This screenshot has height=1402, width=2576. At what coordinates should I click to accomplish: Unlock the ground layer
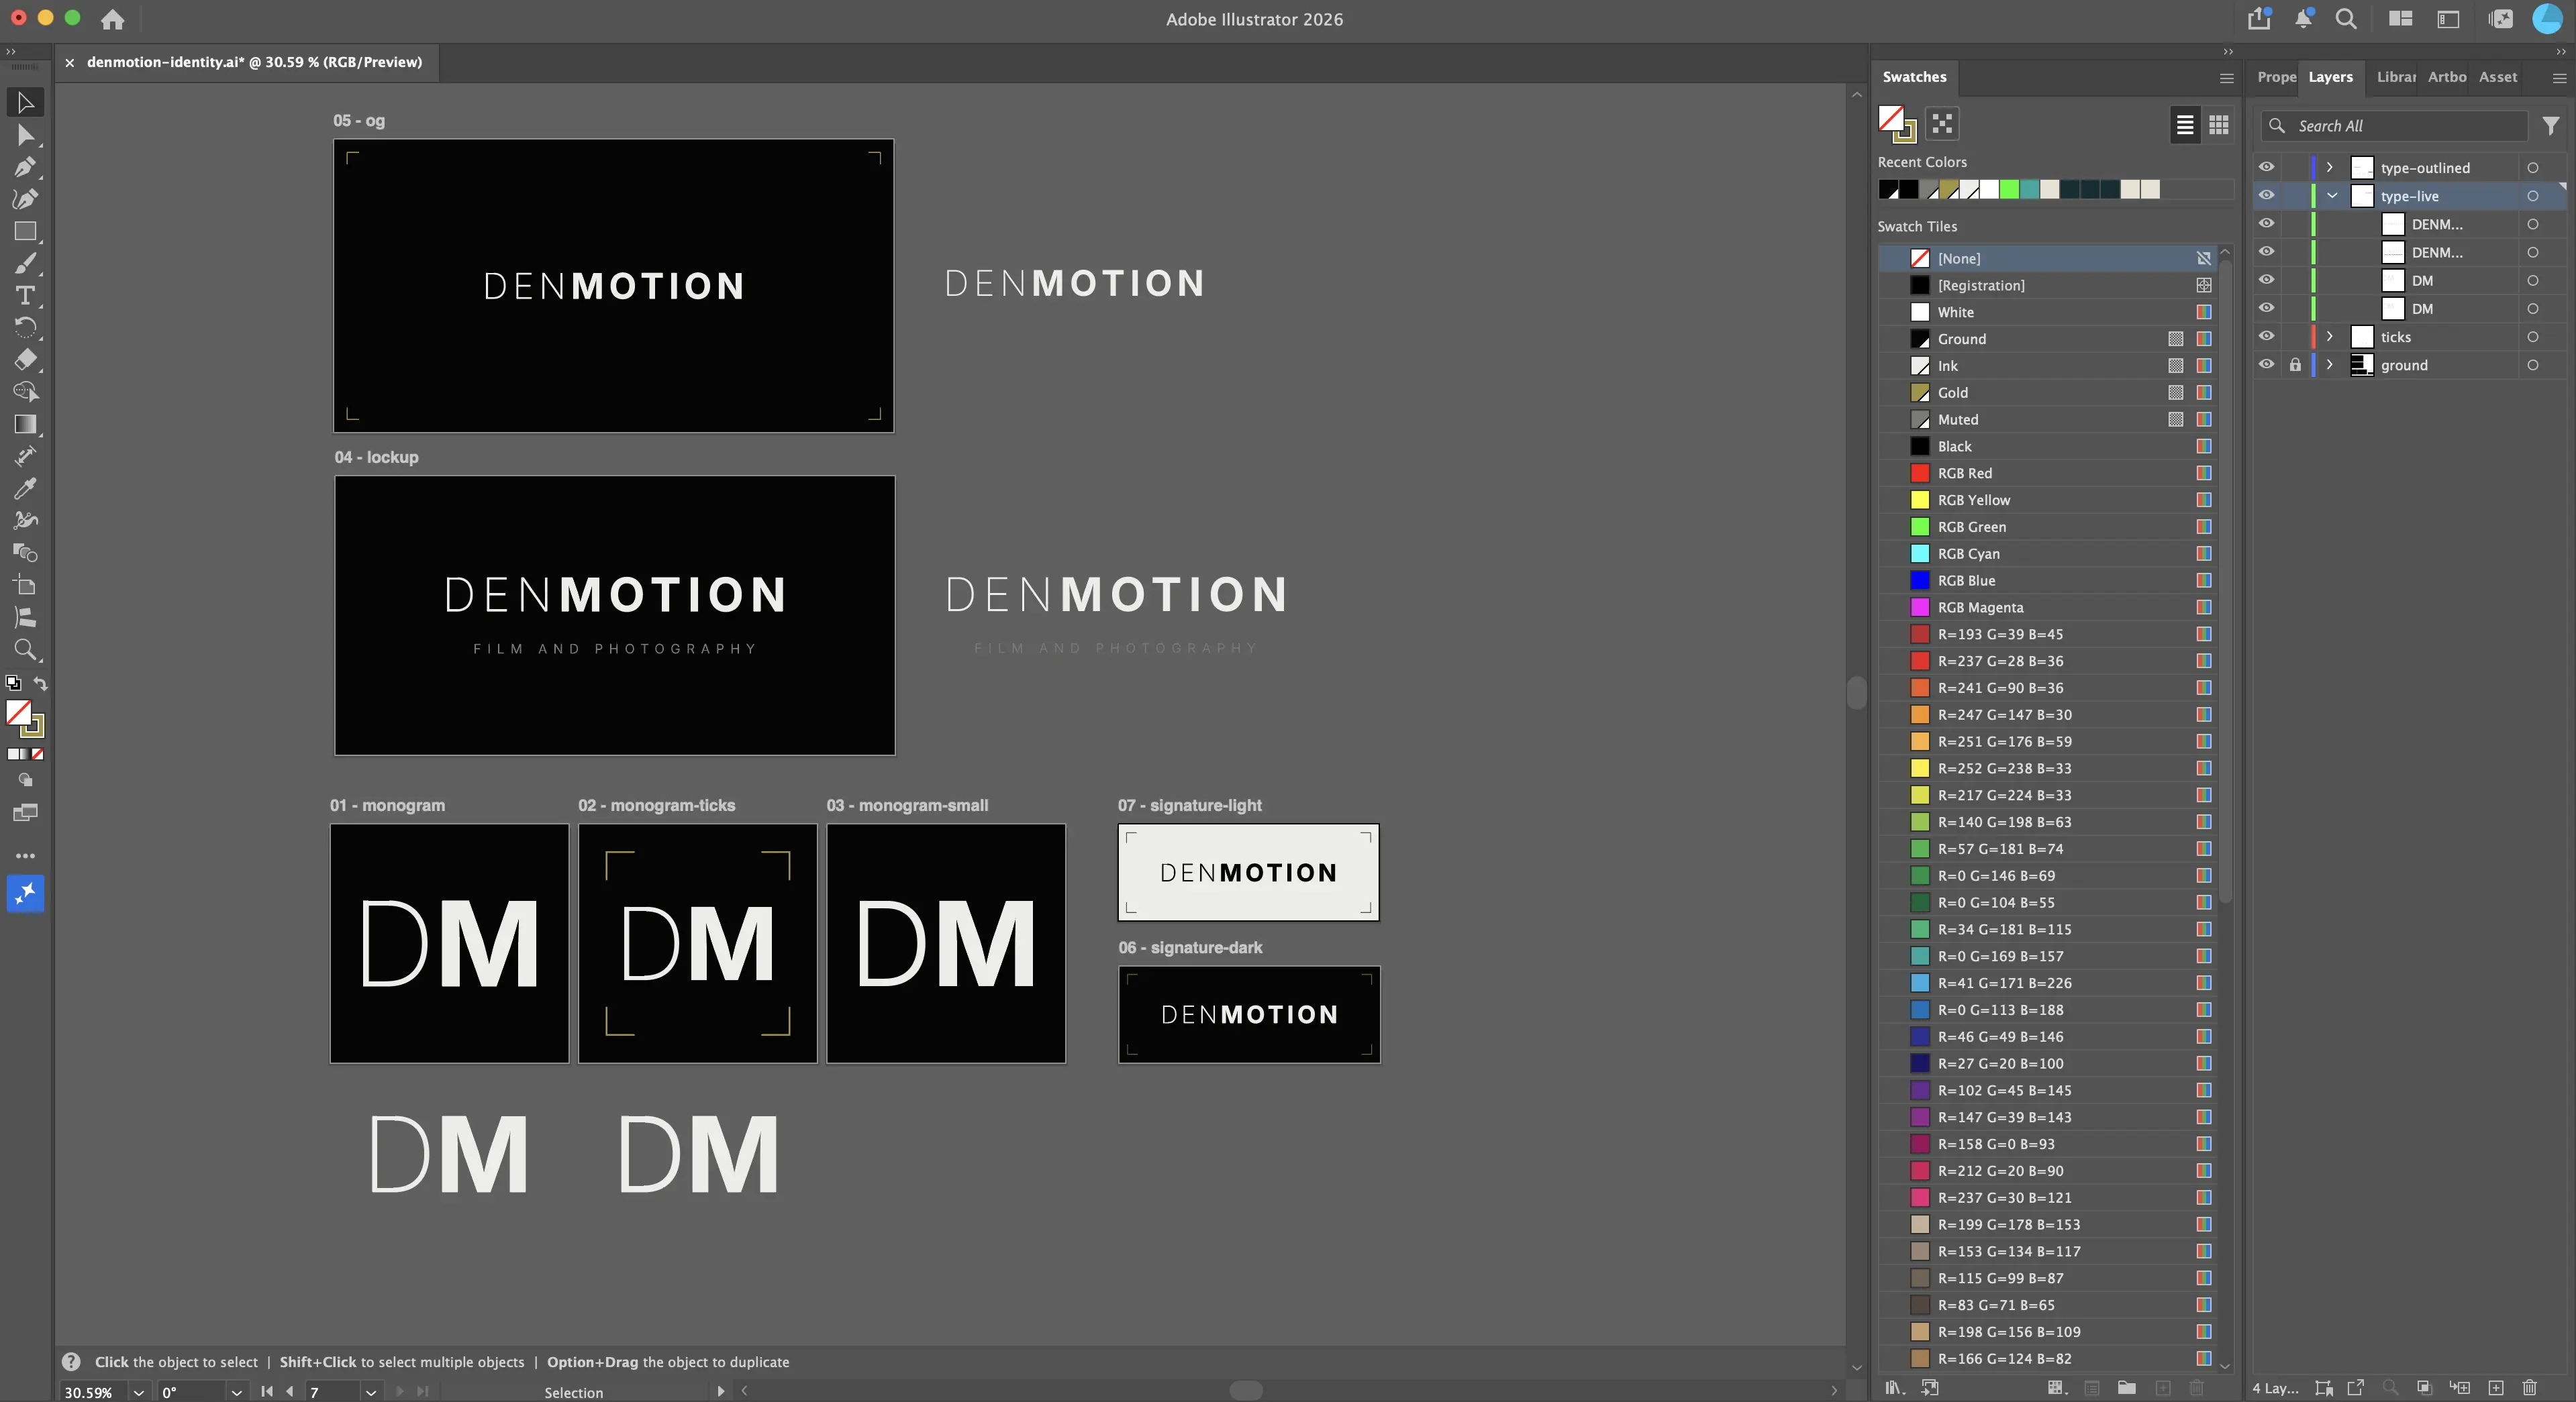tap(2295, 365)
